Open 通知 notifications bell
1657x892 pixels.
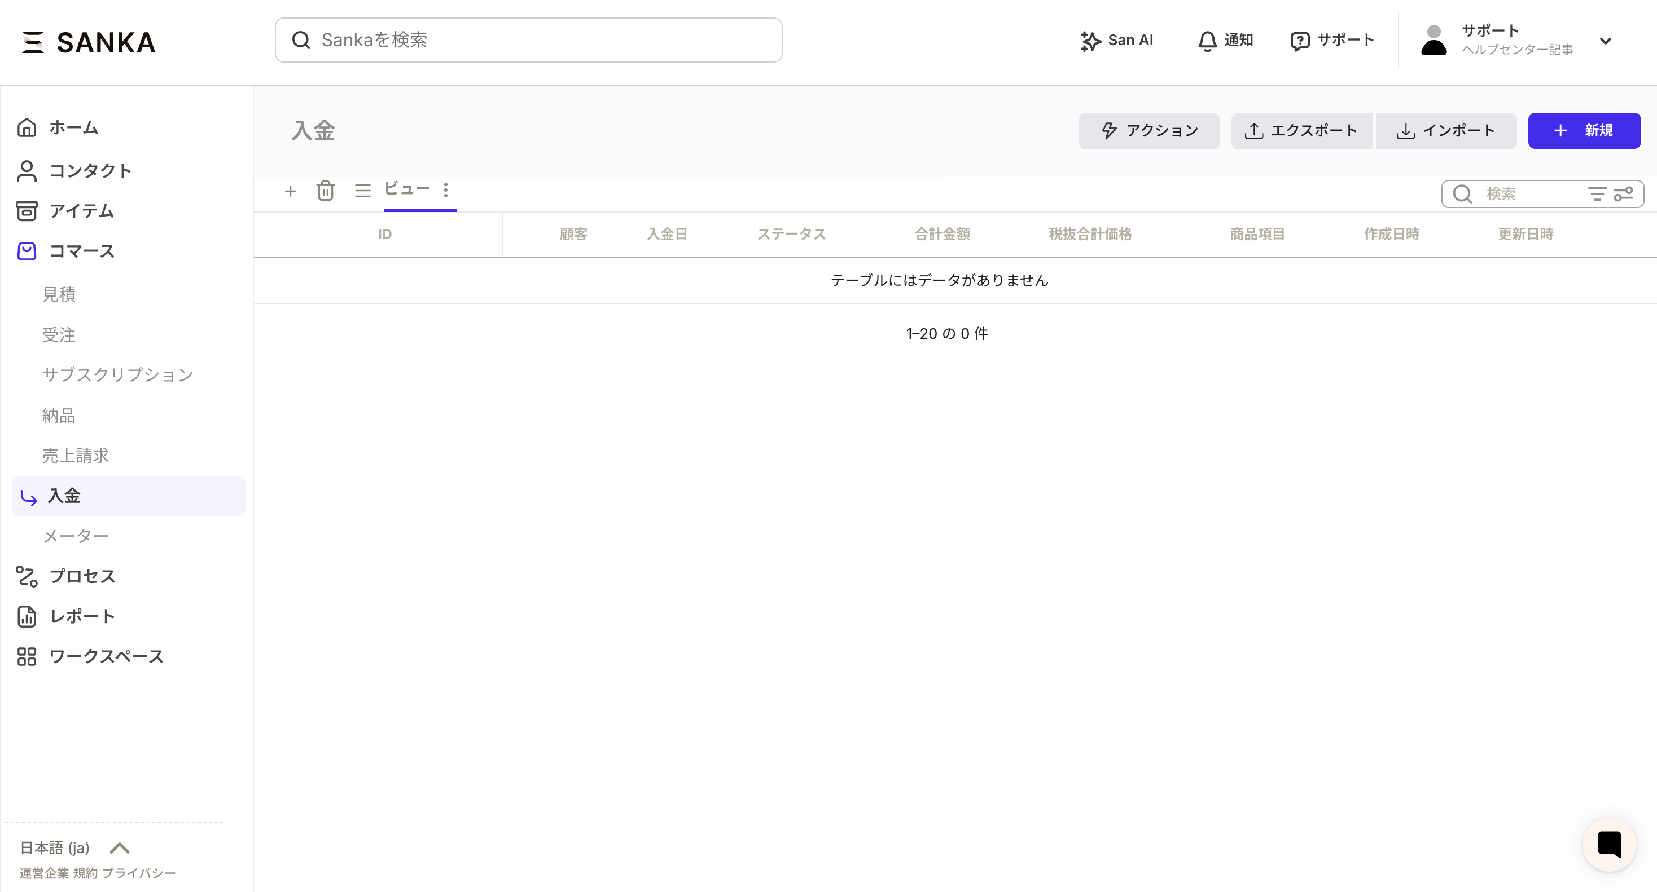1225,41
